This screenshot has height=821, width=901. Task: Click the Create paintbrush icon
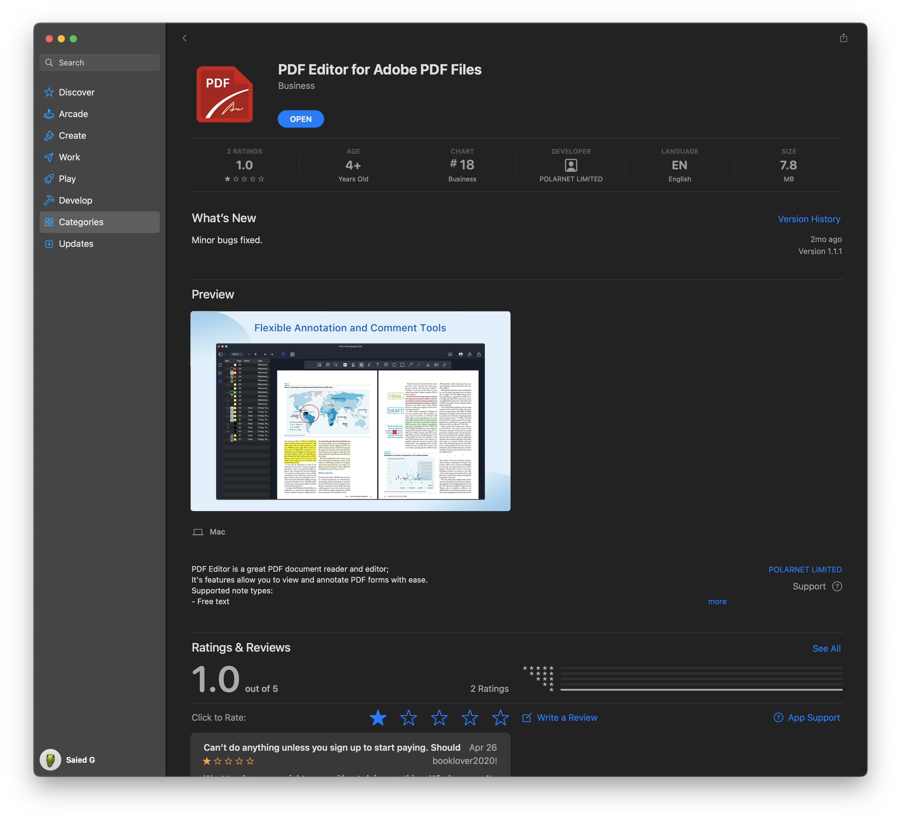click(49, 135)
